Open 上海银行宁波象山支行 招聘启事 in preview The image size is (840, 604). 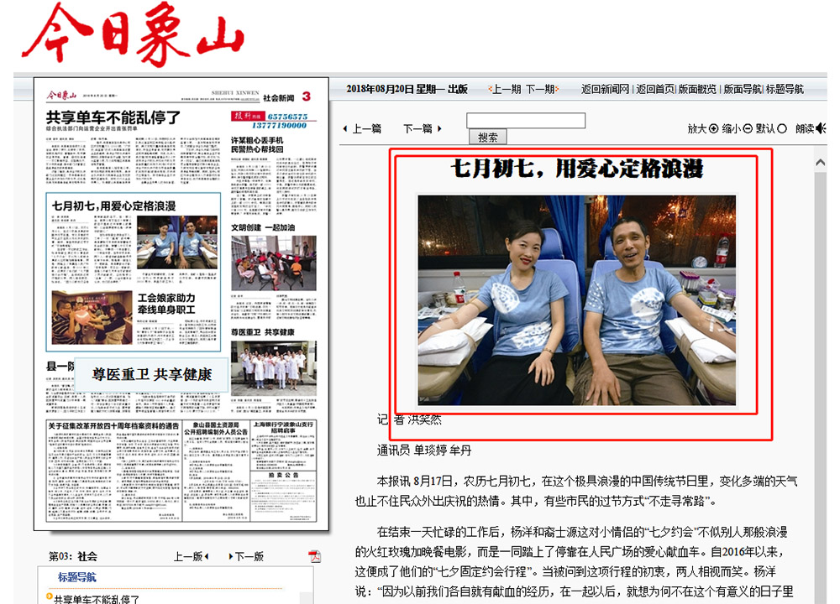click(x=283, y=427)
